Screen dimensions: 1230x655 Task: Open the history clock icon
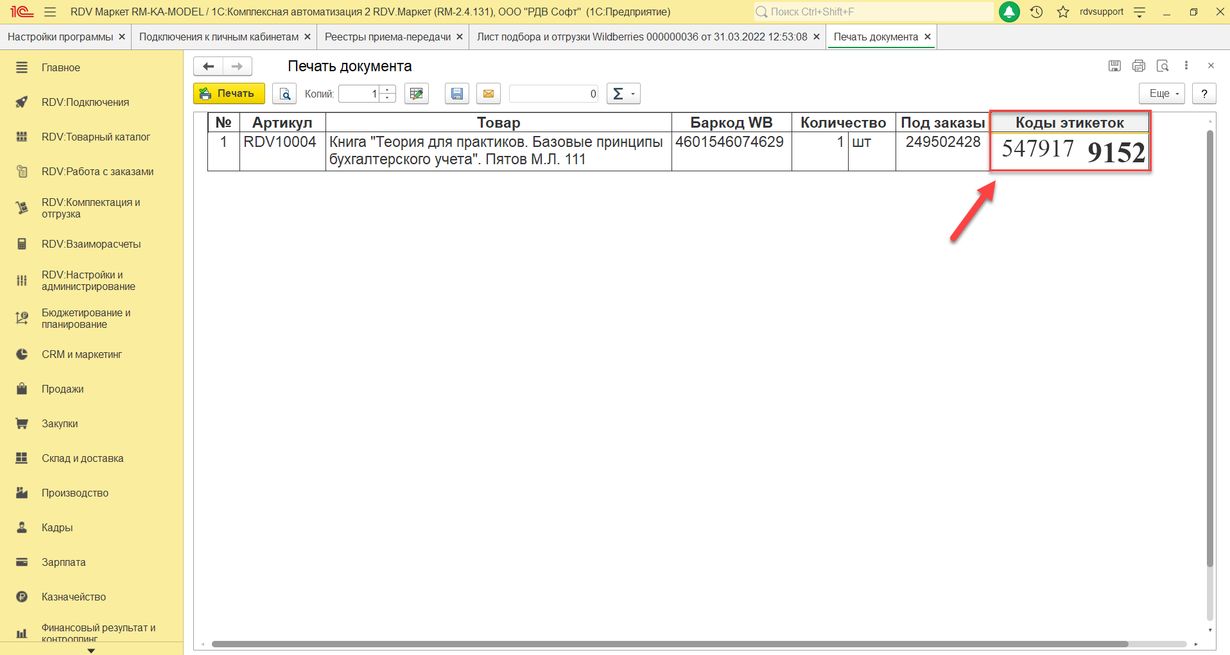tap(1036, 12)
